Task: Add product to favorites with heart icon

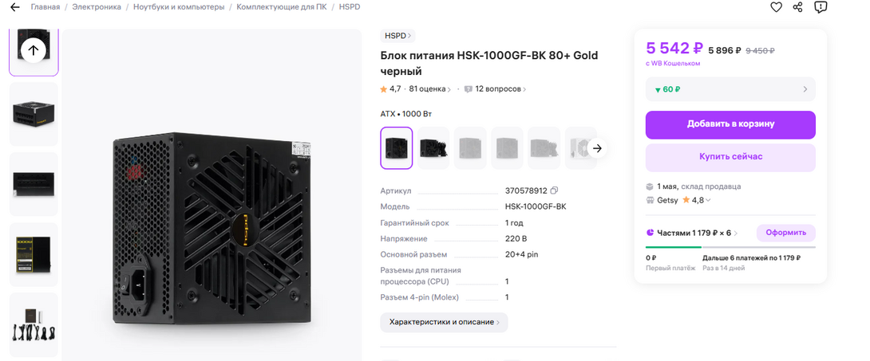Action: (x=776, y=7)
